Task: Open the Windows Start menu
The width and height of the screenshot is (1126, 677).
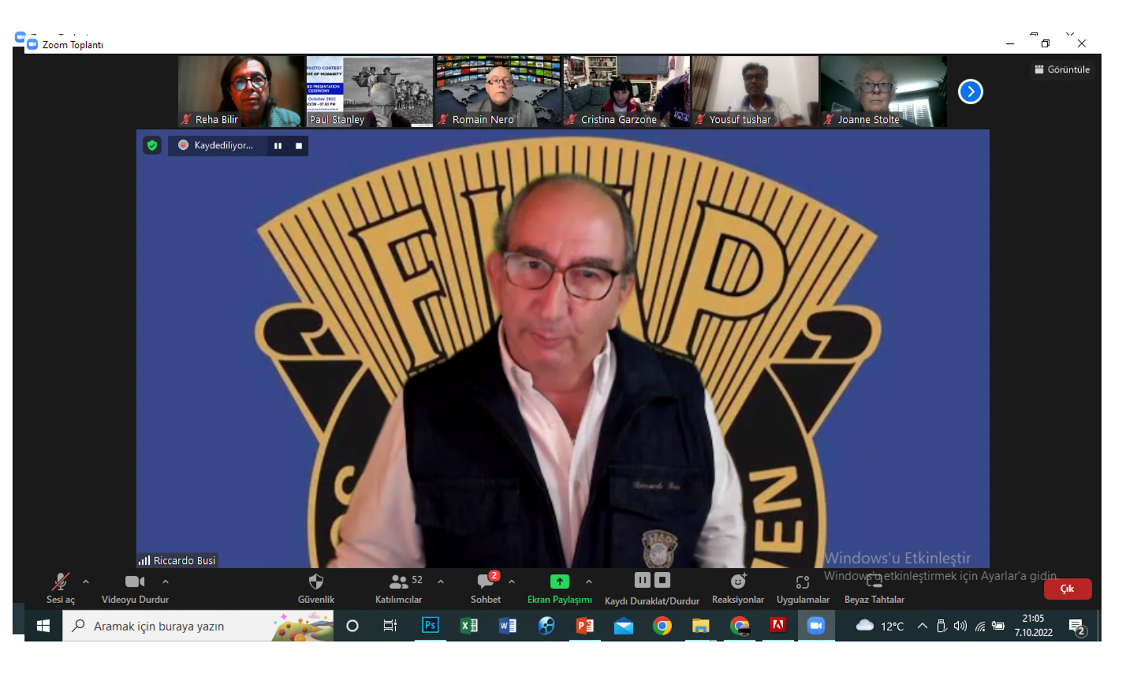Action: click(x=43, y=626)
